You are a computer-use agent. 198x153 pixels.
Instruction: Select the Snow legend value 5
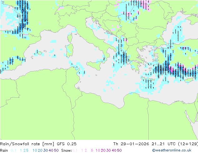(x=92, y=151)
